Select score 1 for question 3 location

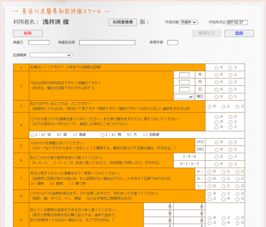pos(223,106)
